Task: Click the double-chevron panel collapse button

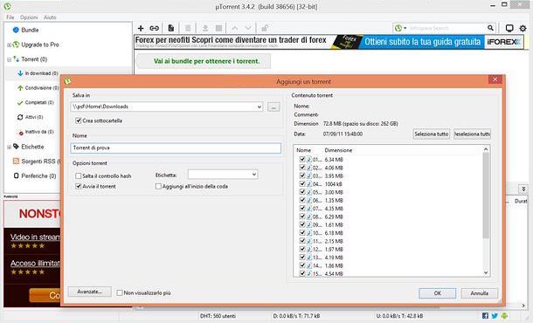Action: coord(523,189)
